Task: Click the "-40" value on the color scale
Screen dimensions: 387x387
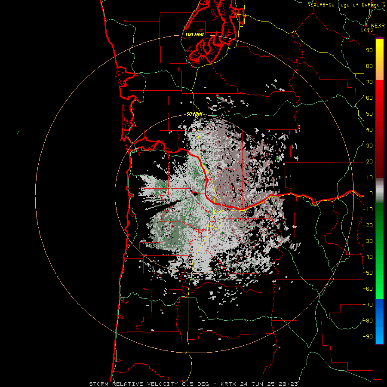Action: (x=368, y=257)
